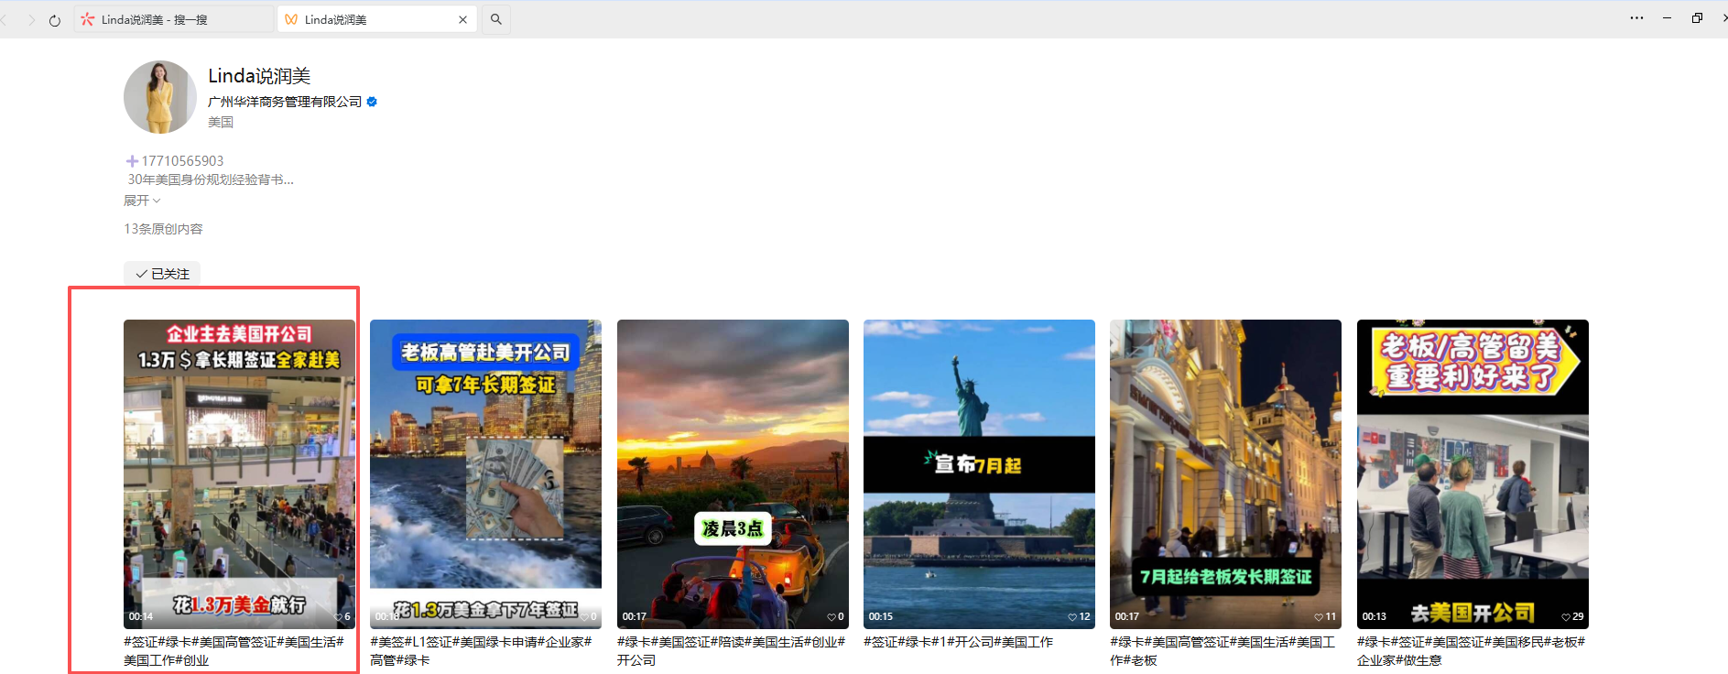The image size is (1728, 674).
Task: Click heart icon showing 6 likes
Action: 339,617
